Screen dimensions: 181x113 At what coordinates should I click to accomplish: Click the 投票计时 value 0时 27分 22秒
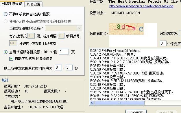coord(35,86)
